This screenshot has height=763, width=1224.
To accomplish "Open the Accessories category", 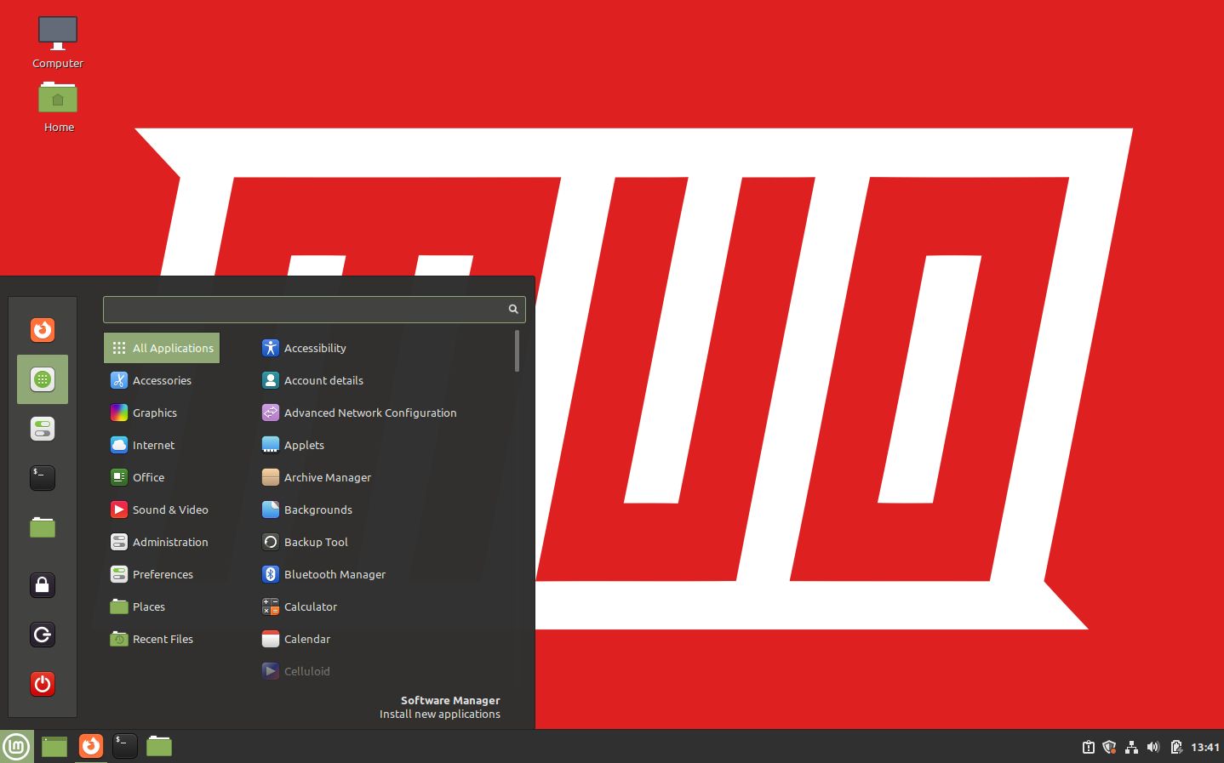I will (162, 380).
